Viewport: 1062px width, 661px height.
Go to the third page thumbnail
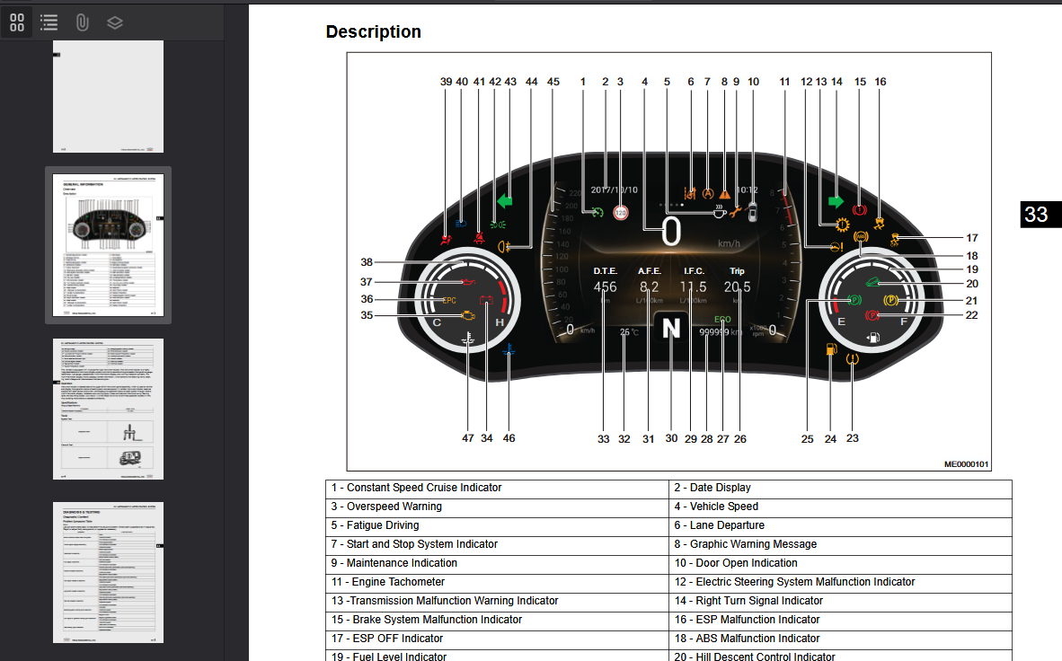pyautogui.click(x=109, y=409)
